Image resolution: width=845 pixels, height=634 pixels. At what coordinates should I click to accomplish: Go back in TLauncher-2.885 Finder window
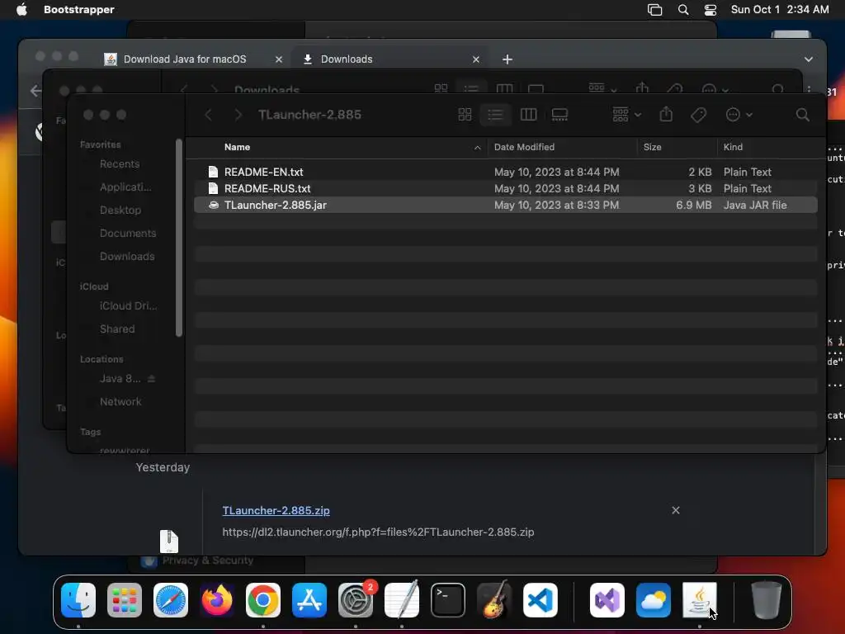tap(208, 114)
